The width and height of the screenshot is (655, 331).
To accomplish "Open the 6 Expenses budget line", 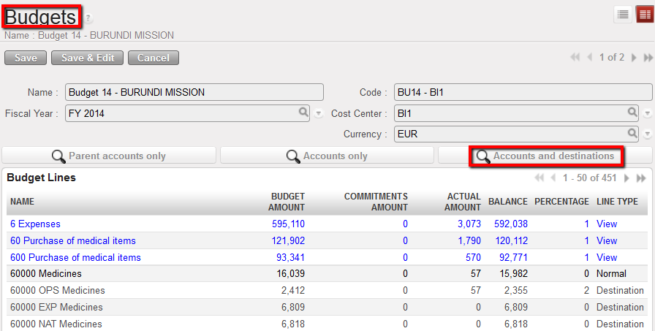I will click(x=35, y=224).
